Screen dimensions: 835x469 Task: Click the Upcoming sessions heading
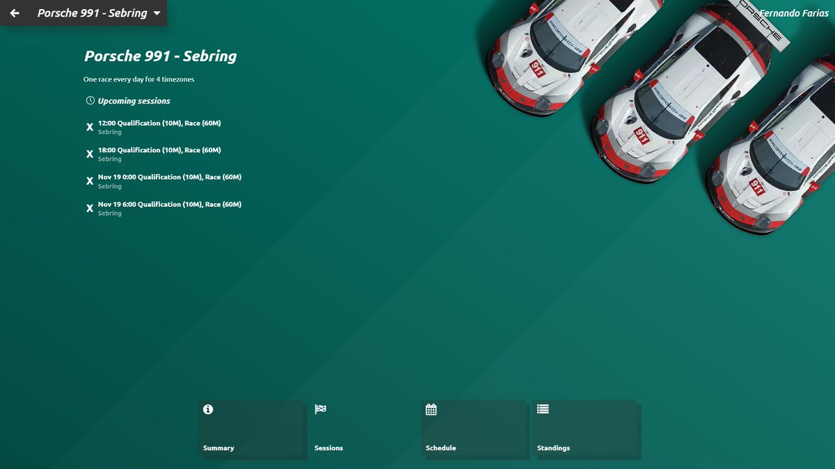[134, 101]
